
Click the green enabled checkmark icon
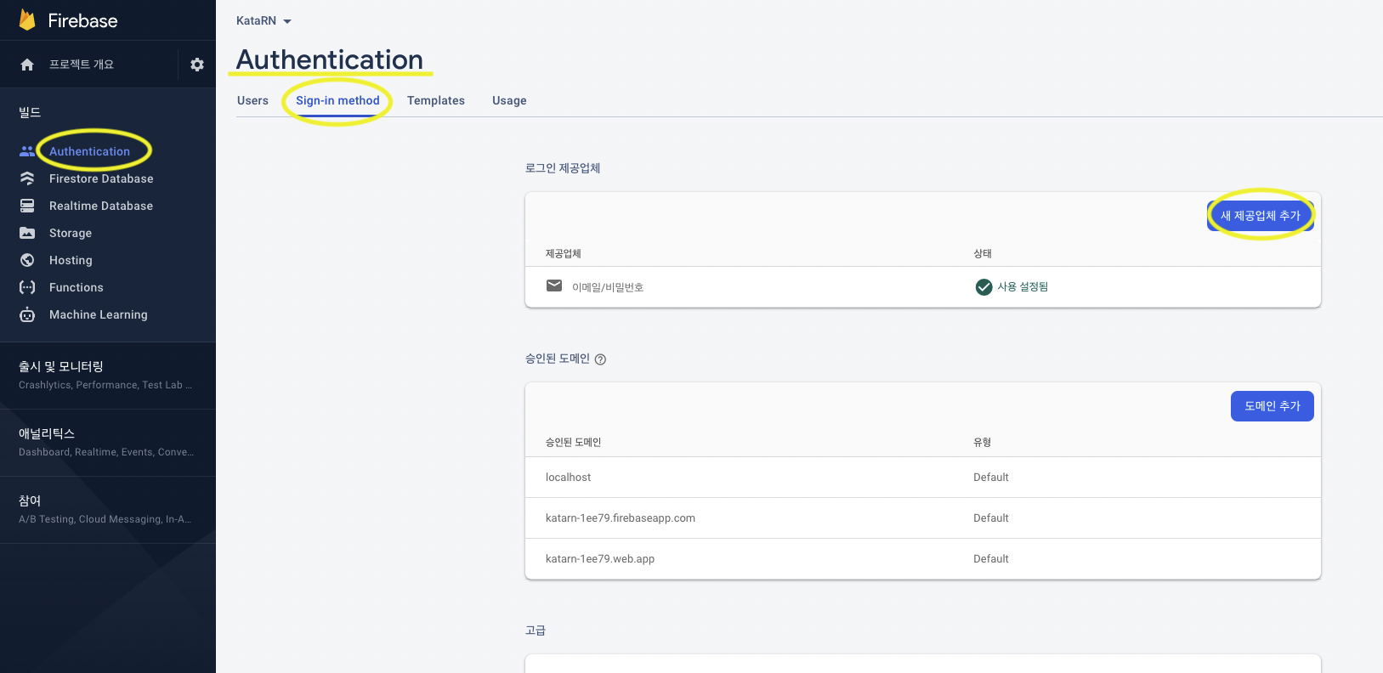[983, 287]
